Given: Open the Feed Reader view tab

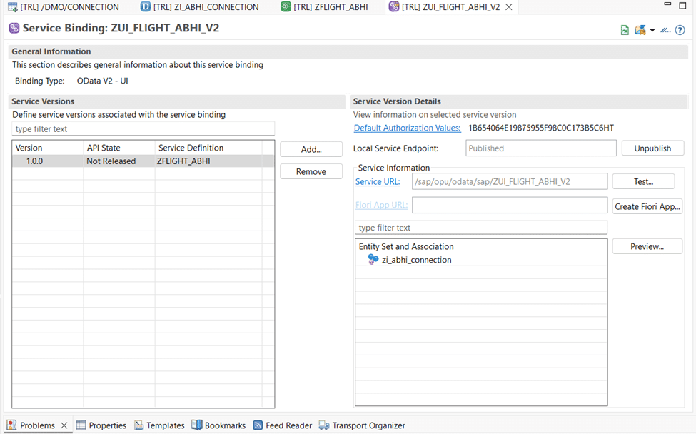Looking at the screenshot, I should point(288,425).
